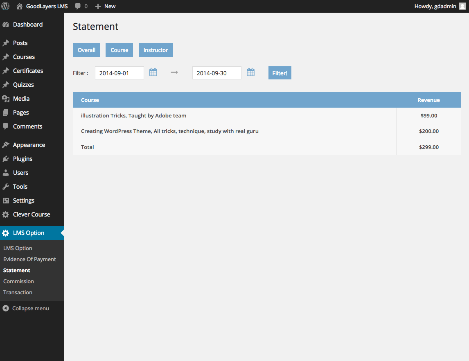Click the Total row label
The height and width of the screenshot is (361, 469).
pyautogui.click(x=87, y=147)
